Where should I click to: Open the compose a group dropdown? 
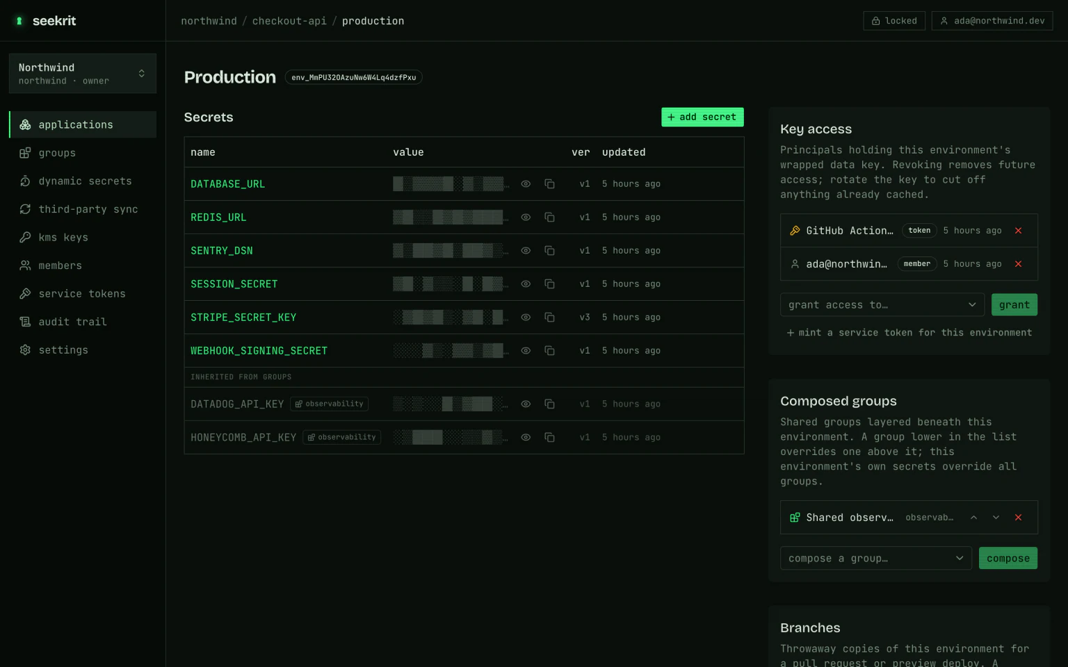pyautogui.click(x=876, y=559)
